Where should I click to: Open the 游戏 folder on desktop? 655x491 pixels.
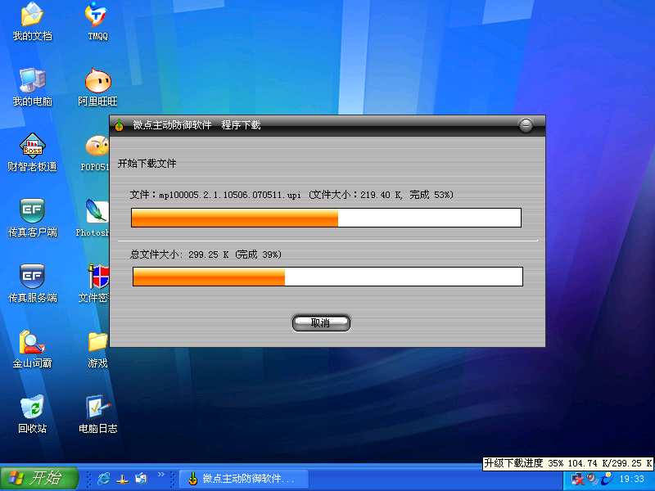(x=97, y=345)
